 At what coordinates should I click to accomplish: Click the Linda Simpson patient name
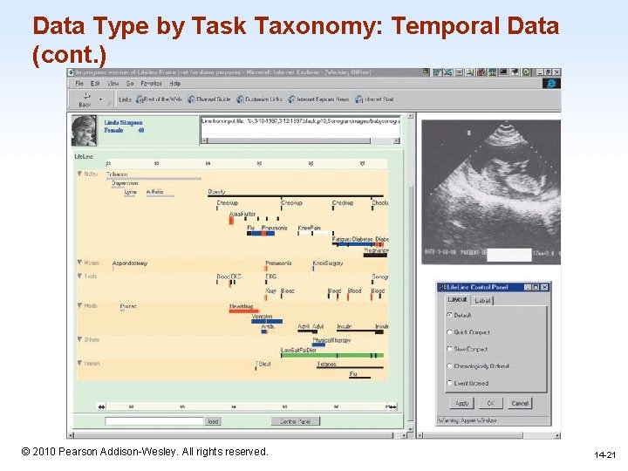(123, 123)
